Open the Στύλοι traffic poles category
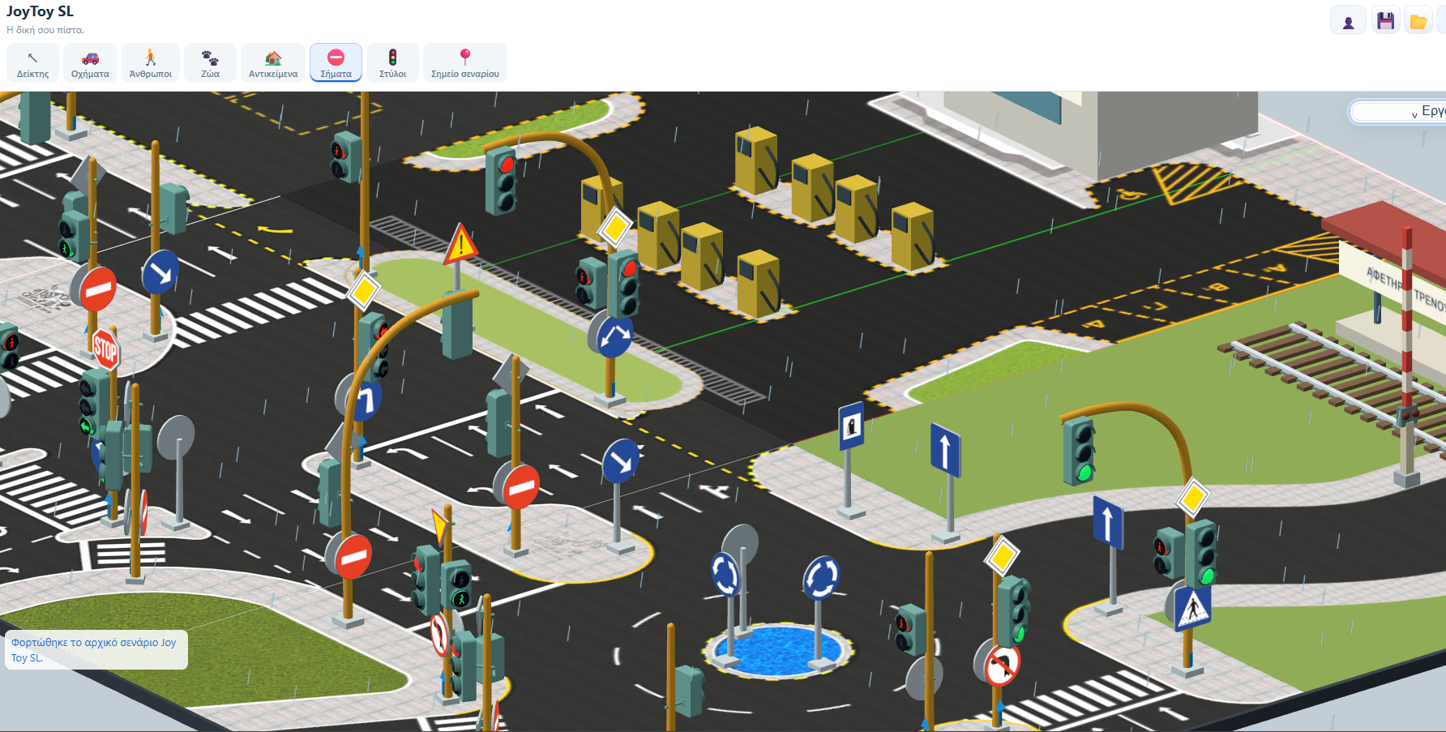Screen dimensions: 1446x732 pos(393,63)
